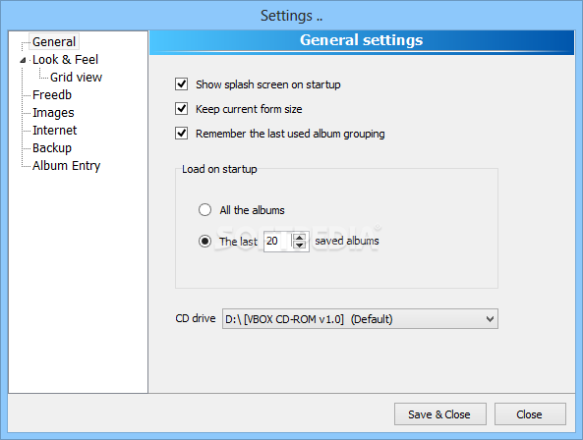Screen dimensions: 583x440
Task: Toggle Keep current form size checkbox
Action: pyautogui.click(x=182, y=109)
